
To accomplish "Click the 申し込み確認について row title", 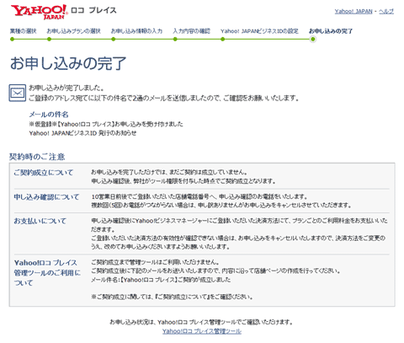I will [x=46, y=197].
